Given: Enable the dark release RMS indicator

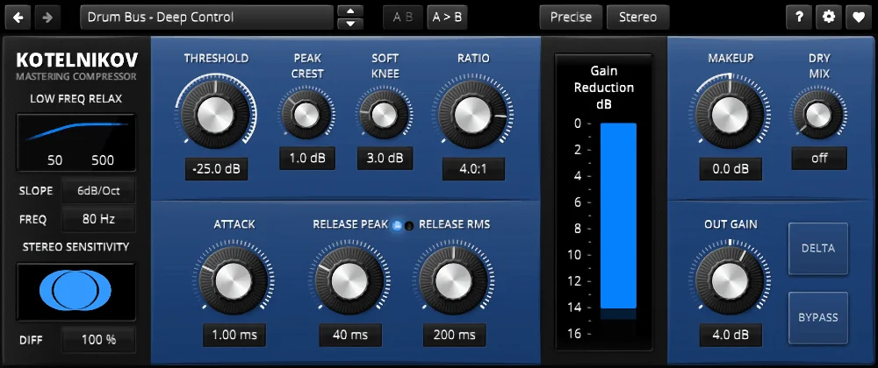Looking at the screenshot, I should [409, 225].
